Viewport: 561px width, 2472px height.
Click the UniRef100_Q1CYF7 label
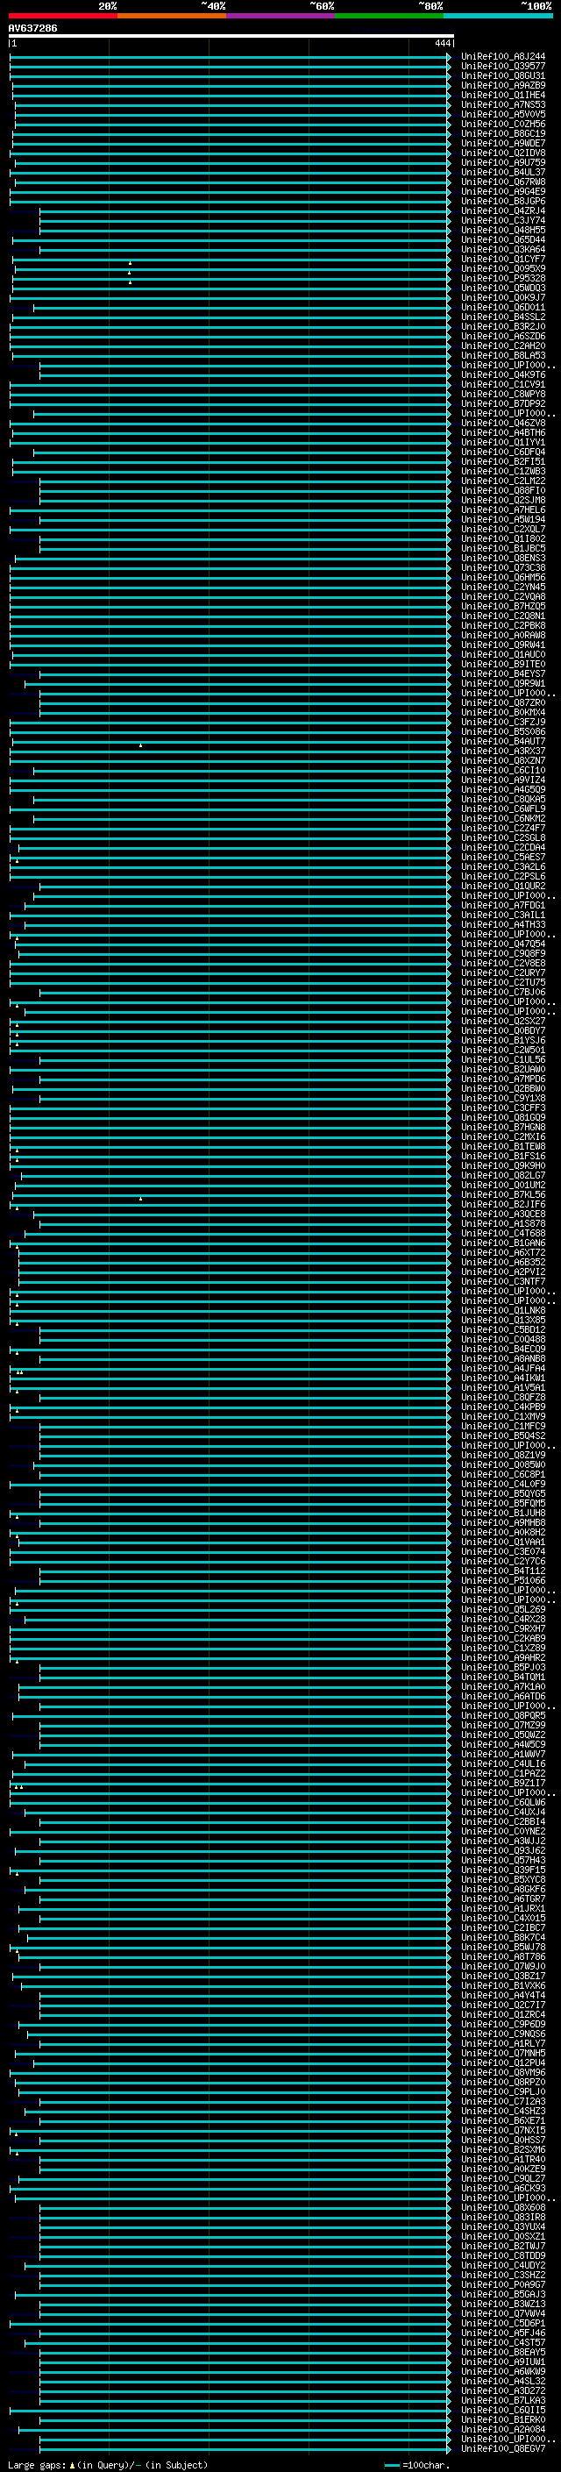point(503,259)
